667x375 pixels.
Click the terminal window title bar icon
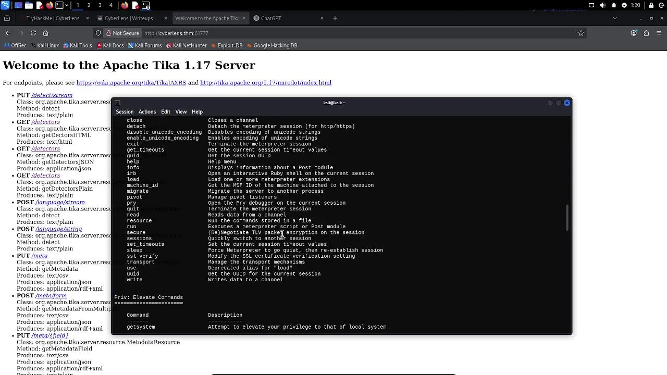pos(117,103)
